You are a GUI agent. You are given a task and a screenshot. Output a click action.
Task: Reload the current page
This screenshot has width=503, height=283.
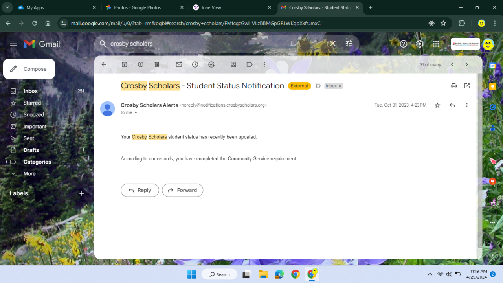pos(35,23)
